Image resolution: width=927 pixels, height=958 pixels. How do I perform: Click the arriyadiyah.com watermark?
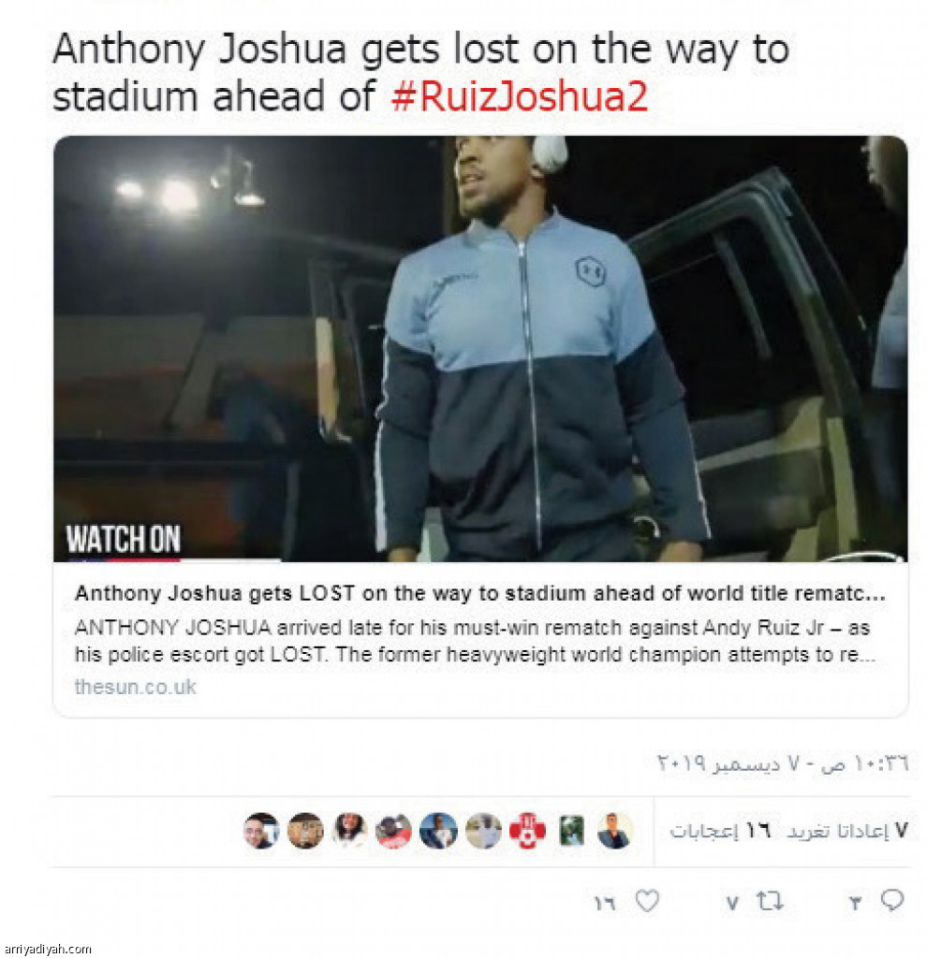click(x=47, y=949)
